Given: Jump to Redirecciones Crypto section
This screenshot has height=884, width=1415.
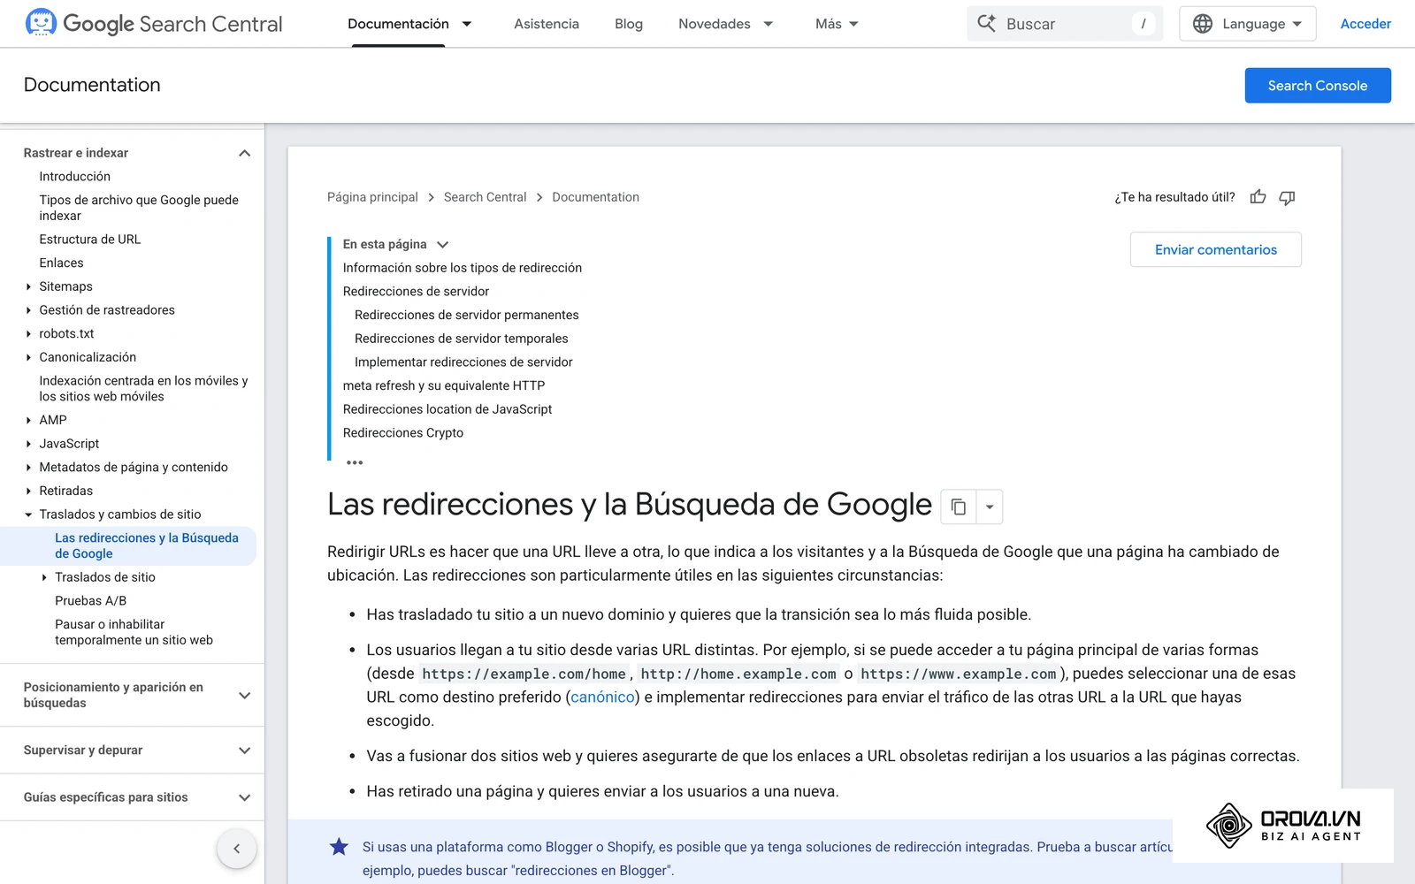Looking at the screenshot, I should [x=403, y=433].
